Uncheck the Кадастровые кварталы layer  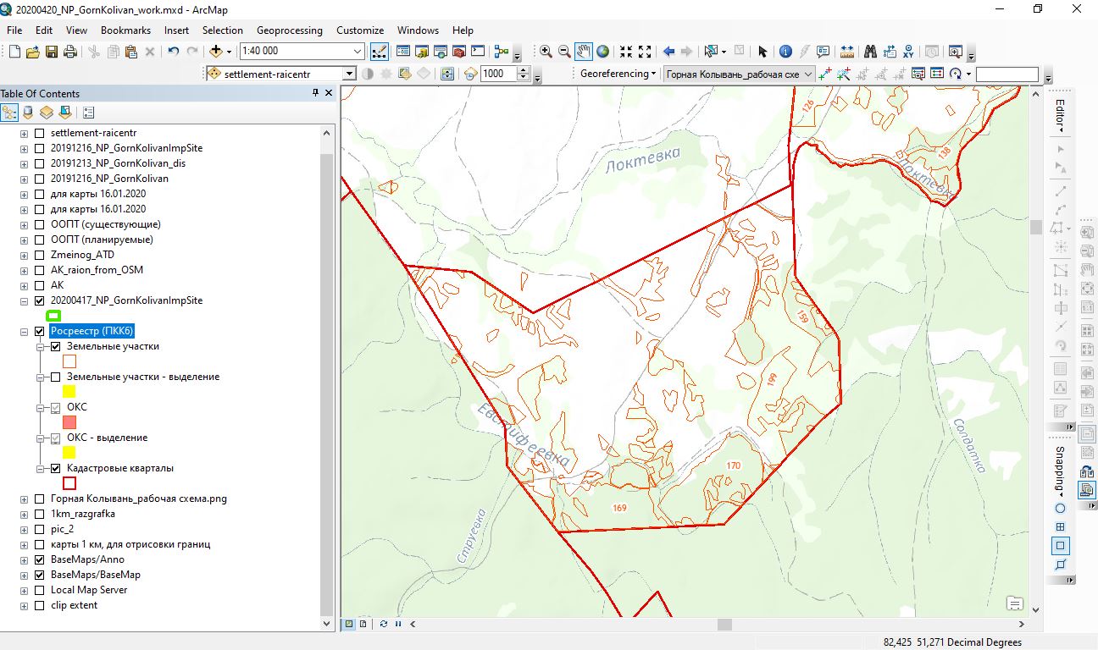pyautogui.click(x=56, y=468)
